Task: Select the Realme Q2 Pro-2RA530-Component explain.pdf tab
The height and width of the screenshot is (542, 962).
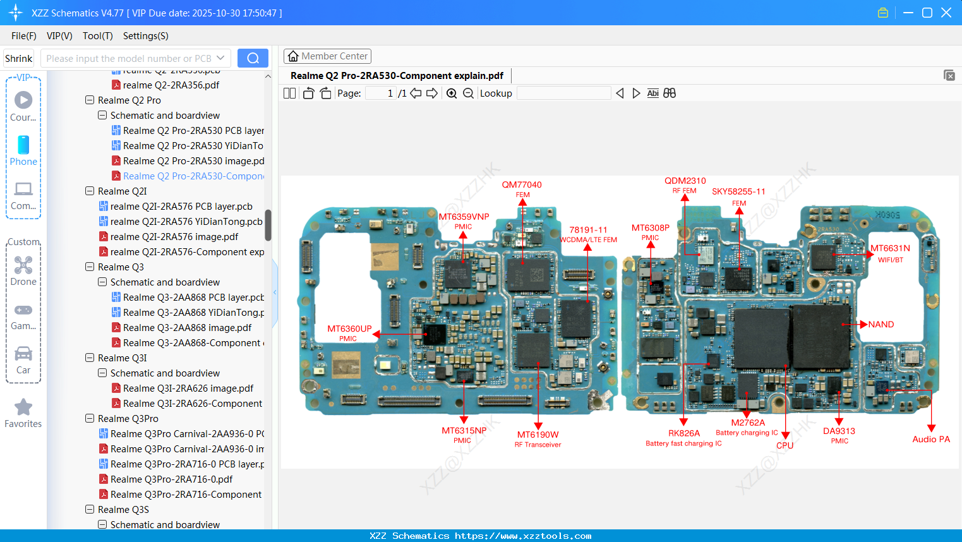Action: pos(397,76)
